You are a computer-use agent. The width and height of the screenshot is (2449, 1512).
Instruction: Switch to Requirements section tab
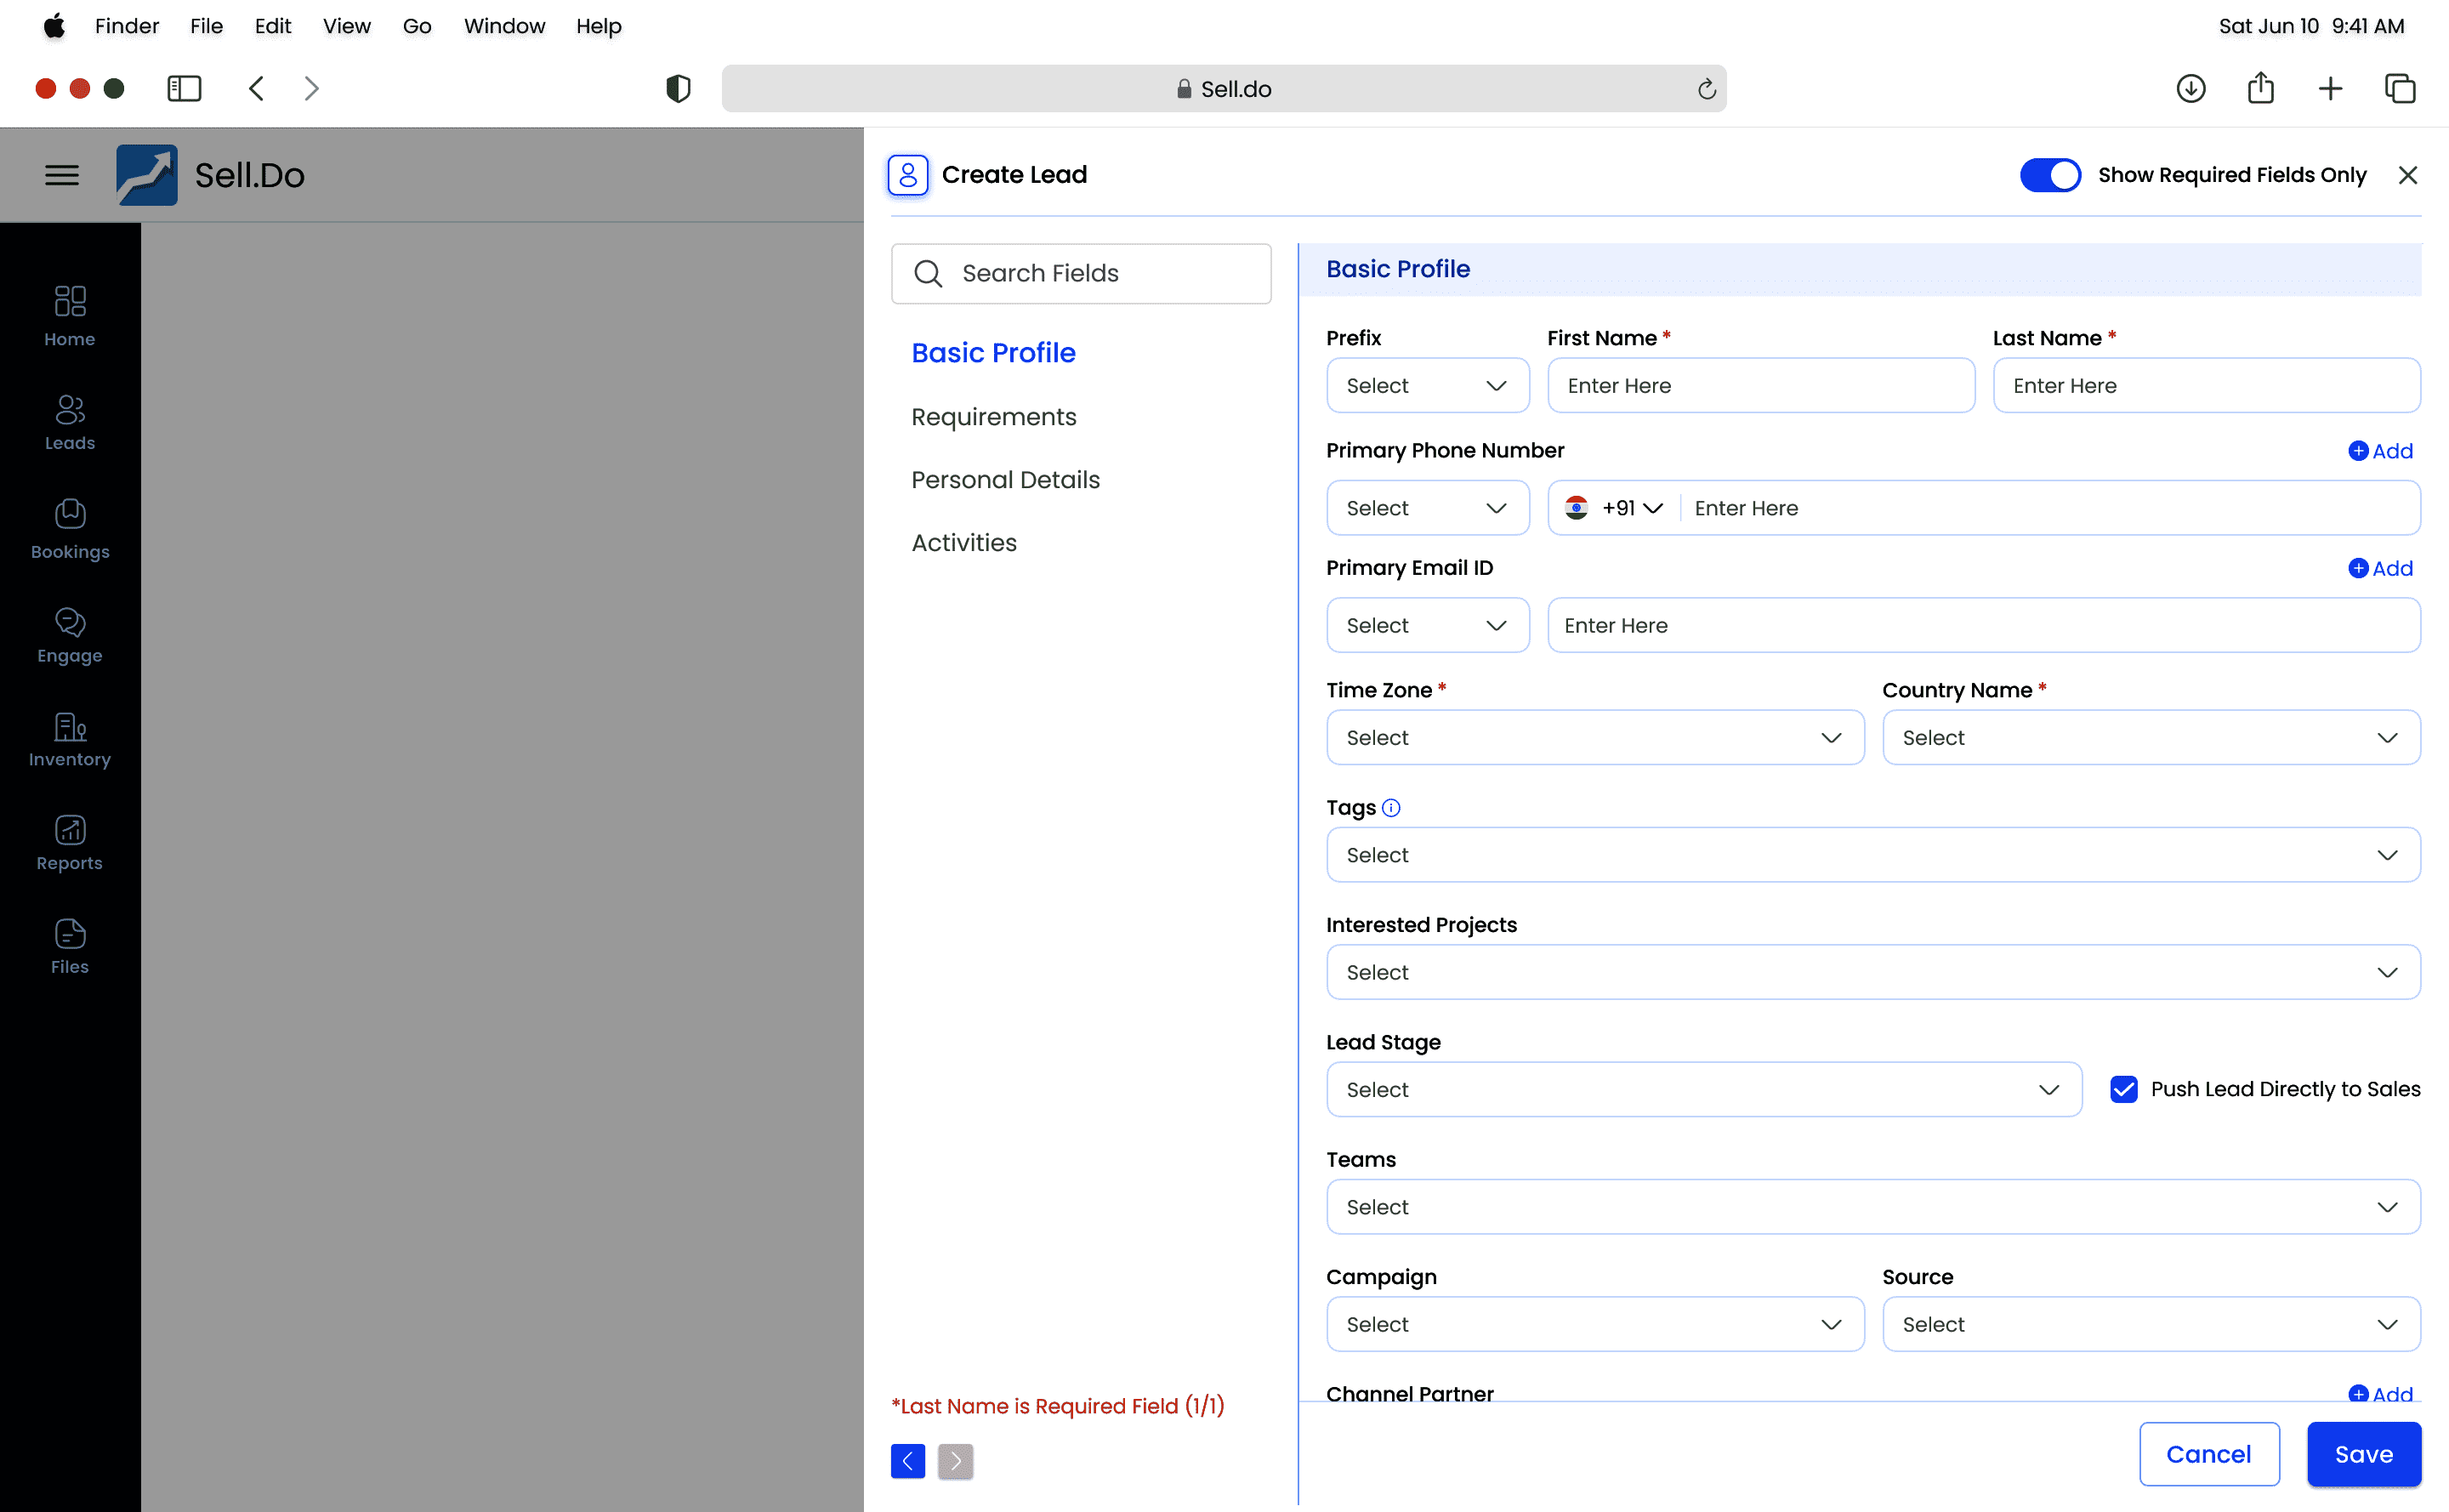coord(993,417)
